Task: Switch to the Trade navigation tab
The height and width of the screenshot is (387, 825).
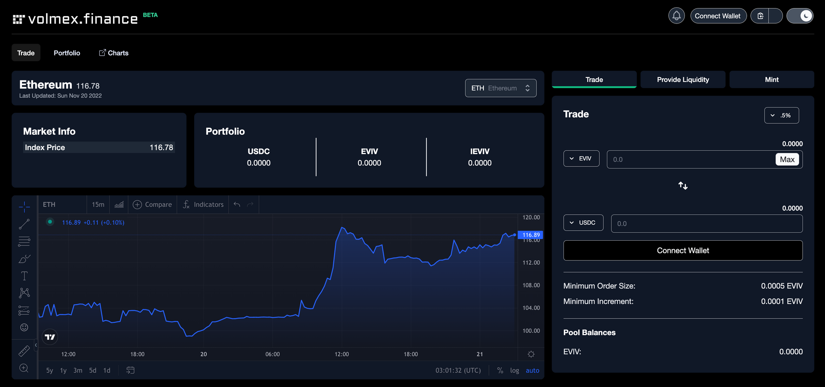Action: [26, 53]
